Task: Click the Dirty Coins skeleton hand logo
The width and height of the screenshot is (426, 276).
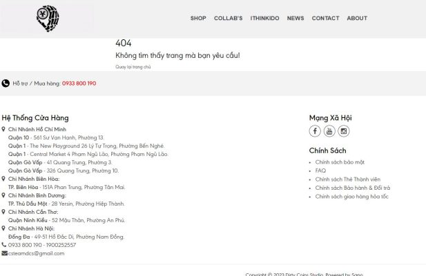Action: (x=48, y=19)
